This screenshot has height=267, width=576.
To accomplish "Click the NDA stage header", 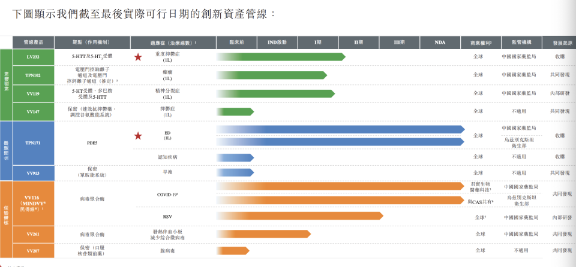I will point(440,43).
